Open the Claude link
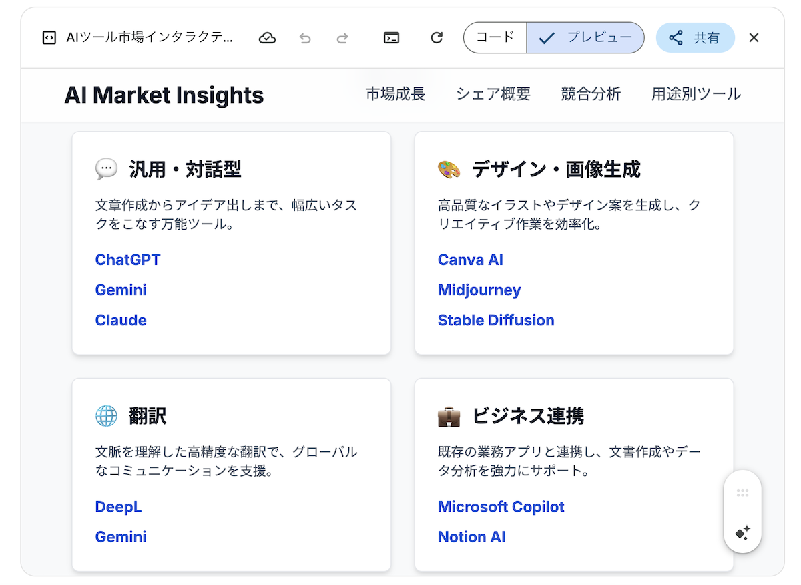Screen dimensions: 801x585 tap(121, 320)
